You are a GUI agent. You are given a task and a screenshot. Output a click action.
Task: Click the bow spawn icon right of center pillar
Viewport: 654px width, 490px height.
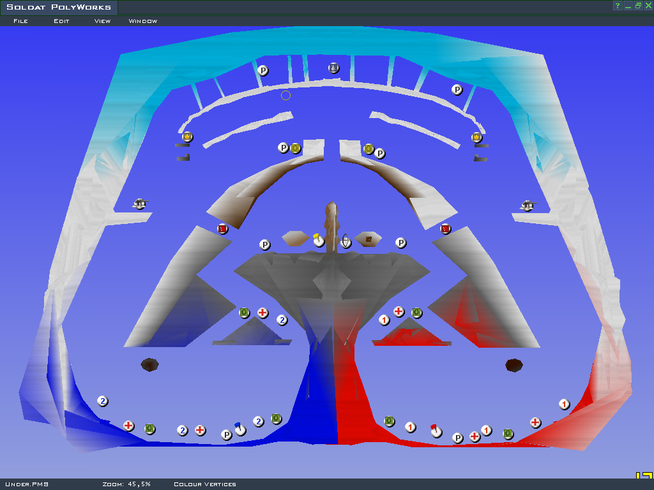(x=346, y=241)
